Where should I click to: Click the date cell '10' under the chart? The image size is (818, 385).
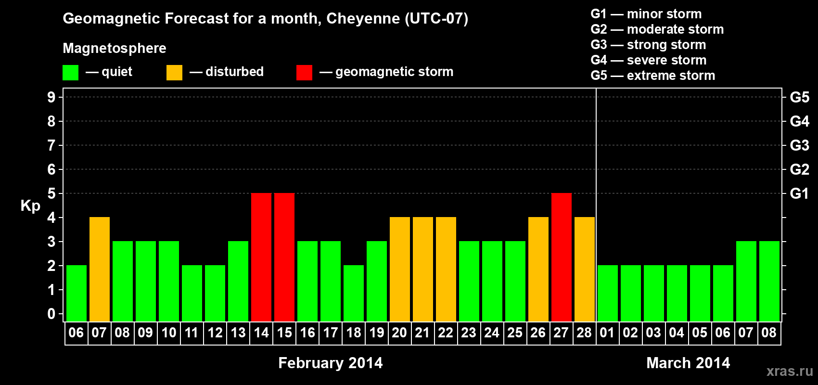169,333
